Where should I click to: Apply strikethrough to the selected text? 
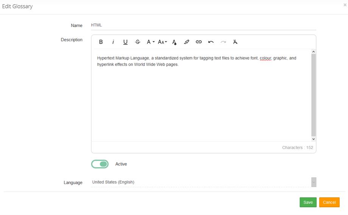tap(138, 42)
